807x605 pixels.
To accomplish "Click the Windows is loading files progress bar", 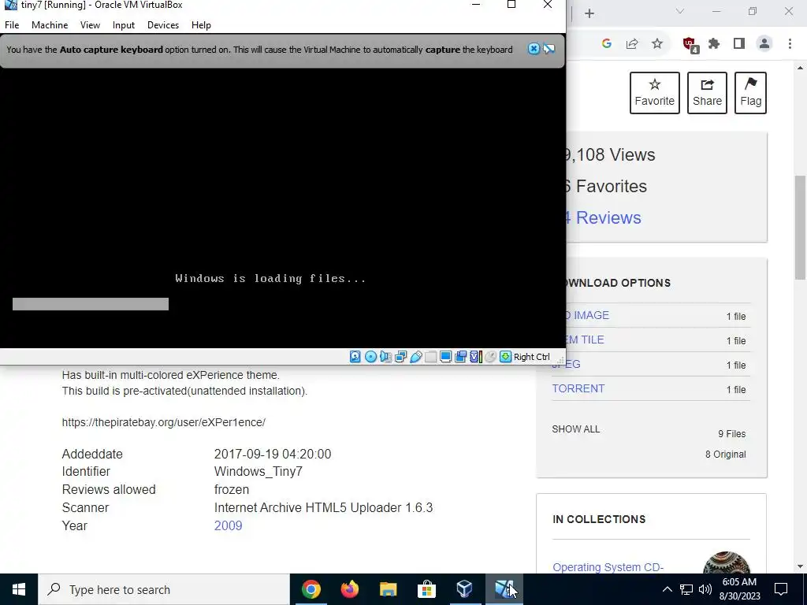I will [91, 304].
